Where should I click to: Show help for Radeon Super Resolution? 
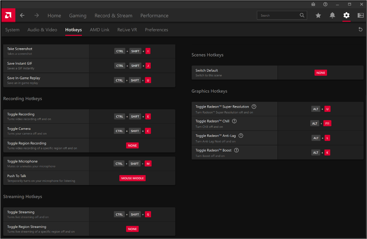pos(254,107)
